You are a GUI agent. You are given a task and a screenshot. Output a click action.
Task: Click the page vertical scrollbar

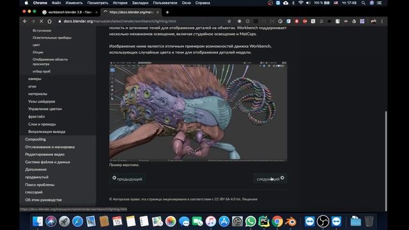pyautogui.click(x=386, y=161)
